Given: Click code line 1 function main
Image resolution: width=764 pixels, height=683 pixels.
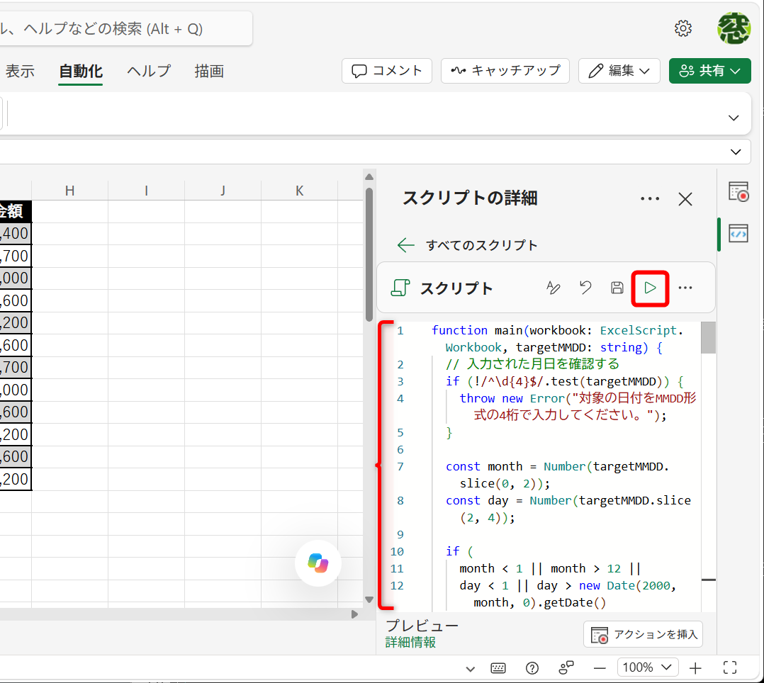Looking at the screenshot, I should (x=557, y=339).
